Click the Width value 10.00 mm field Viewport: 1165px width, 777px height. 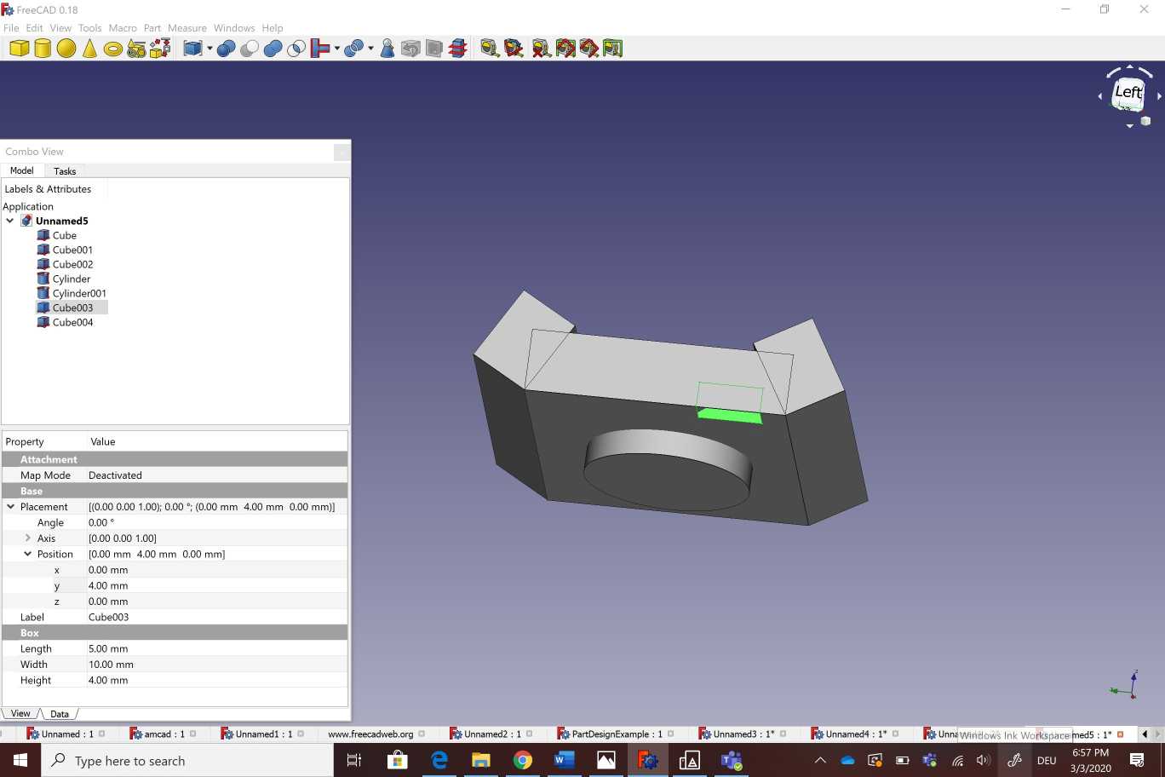pyautogui.click(x=217, y=665)
